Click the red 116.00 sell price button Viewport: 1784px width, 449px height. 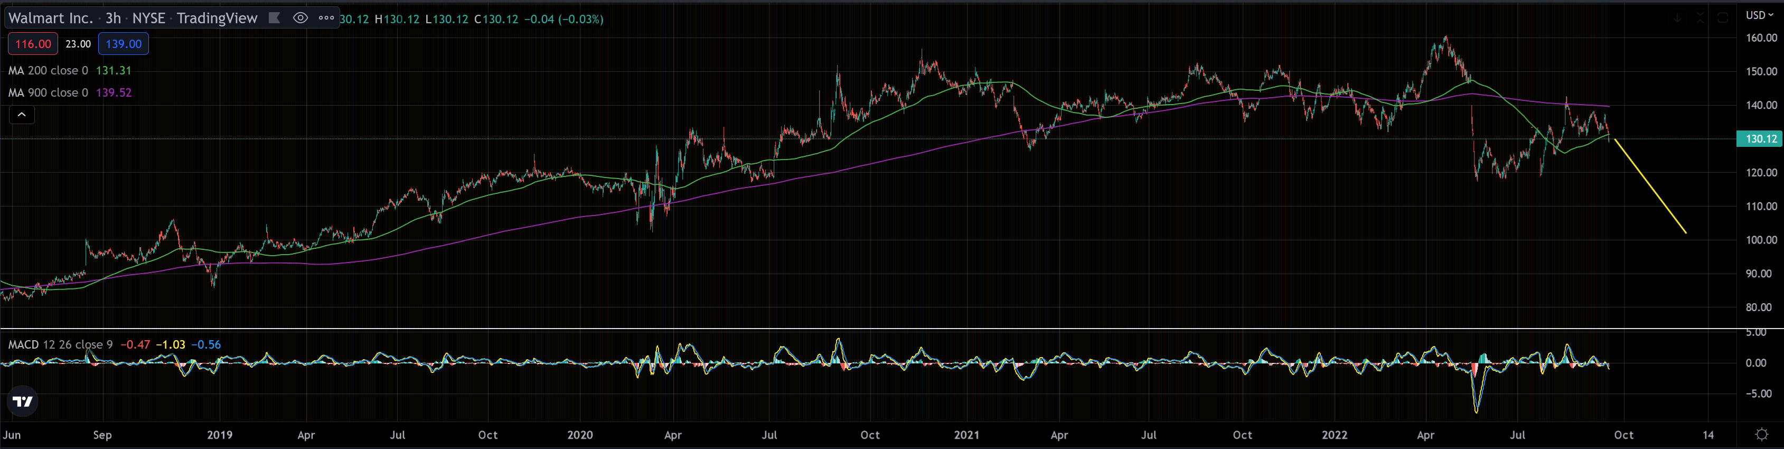click(x=33, y=44)
